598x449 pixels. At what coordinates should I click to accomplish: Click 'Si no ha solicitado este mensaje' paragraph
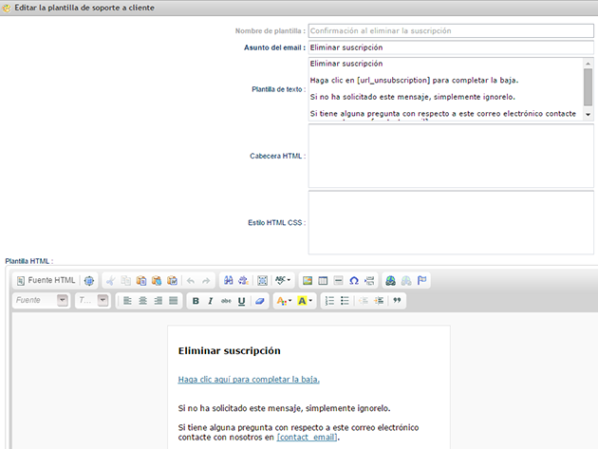pos(284,408)
